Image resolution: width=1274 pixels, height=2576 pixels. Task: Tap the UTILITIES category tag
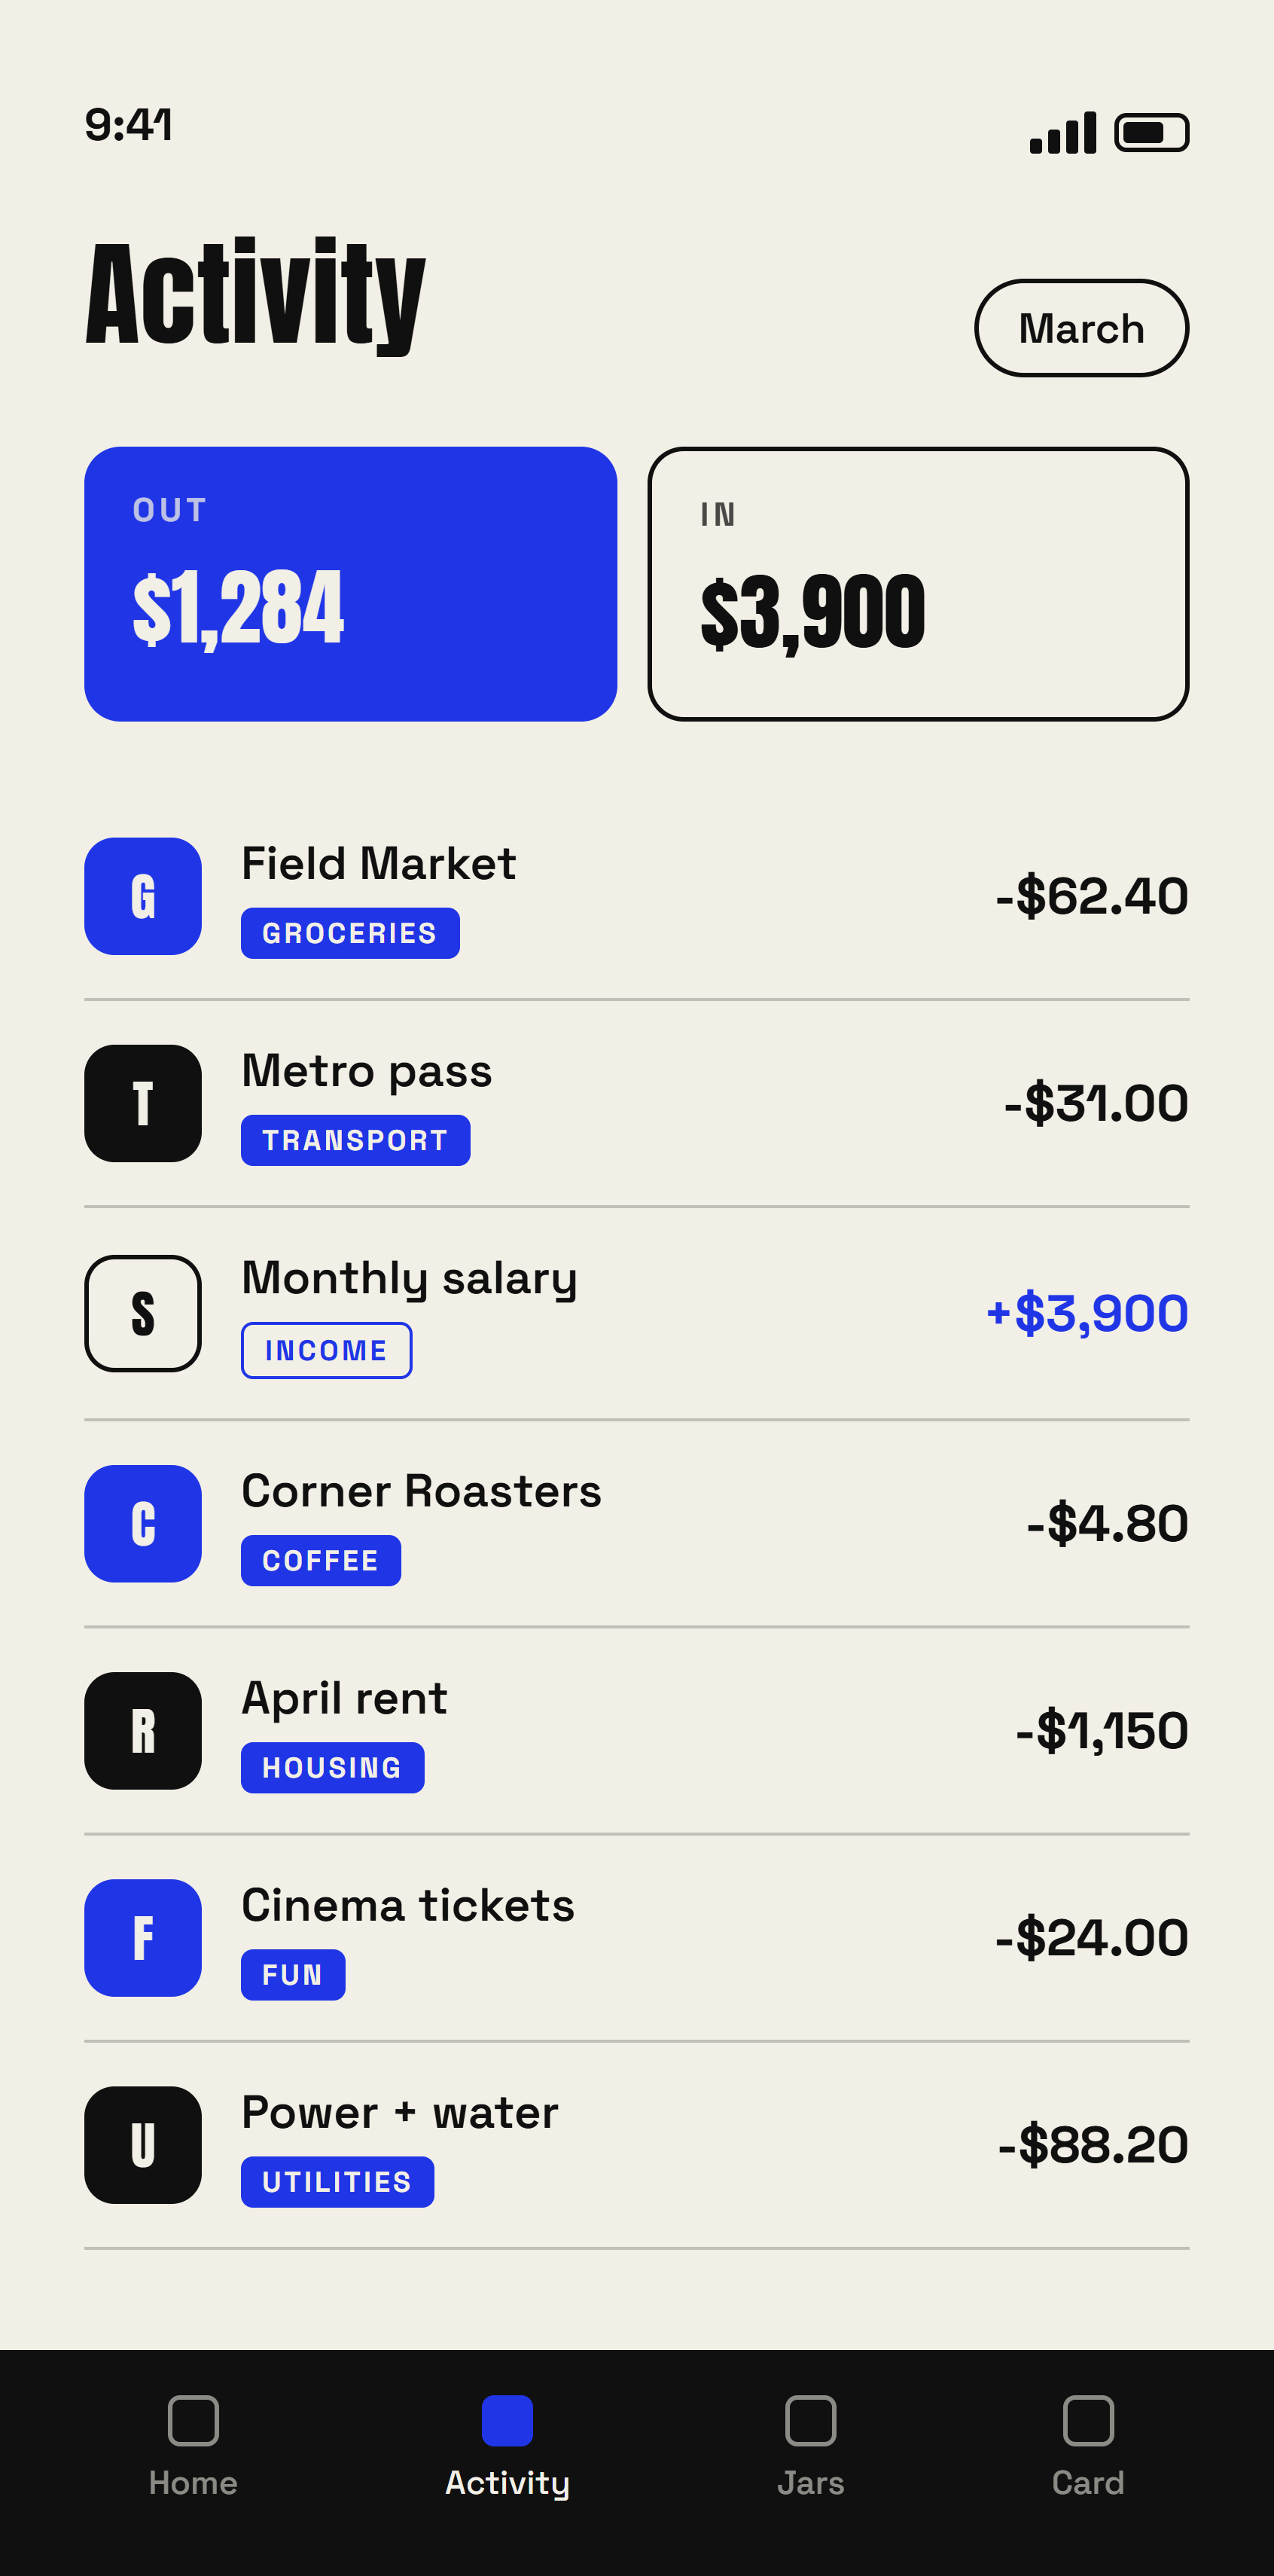(337, 2181)
